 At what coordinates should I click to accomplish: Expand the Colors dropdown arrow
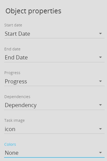click(100, 153)
